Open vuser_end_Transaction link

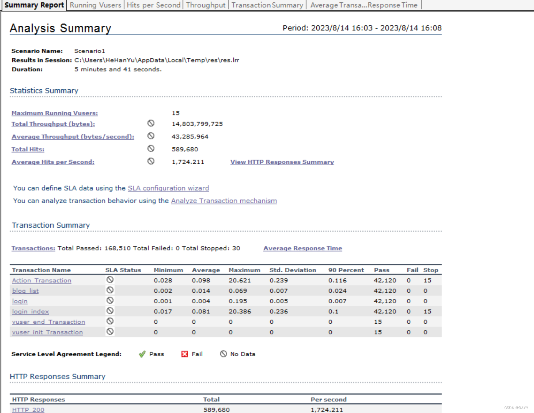coord(48,322)
